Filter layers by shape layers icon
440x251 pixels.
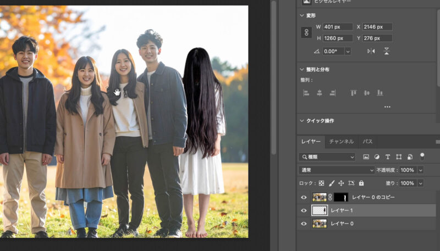coord(399,157)
